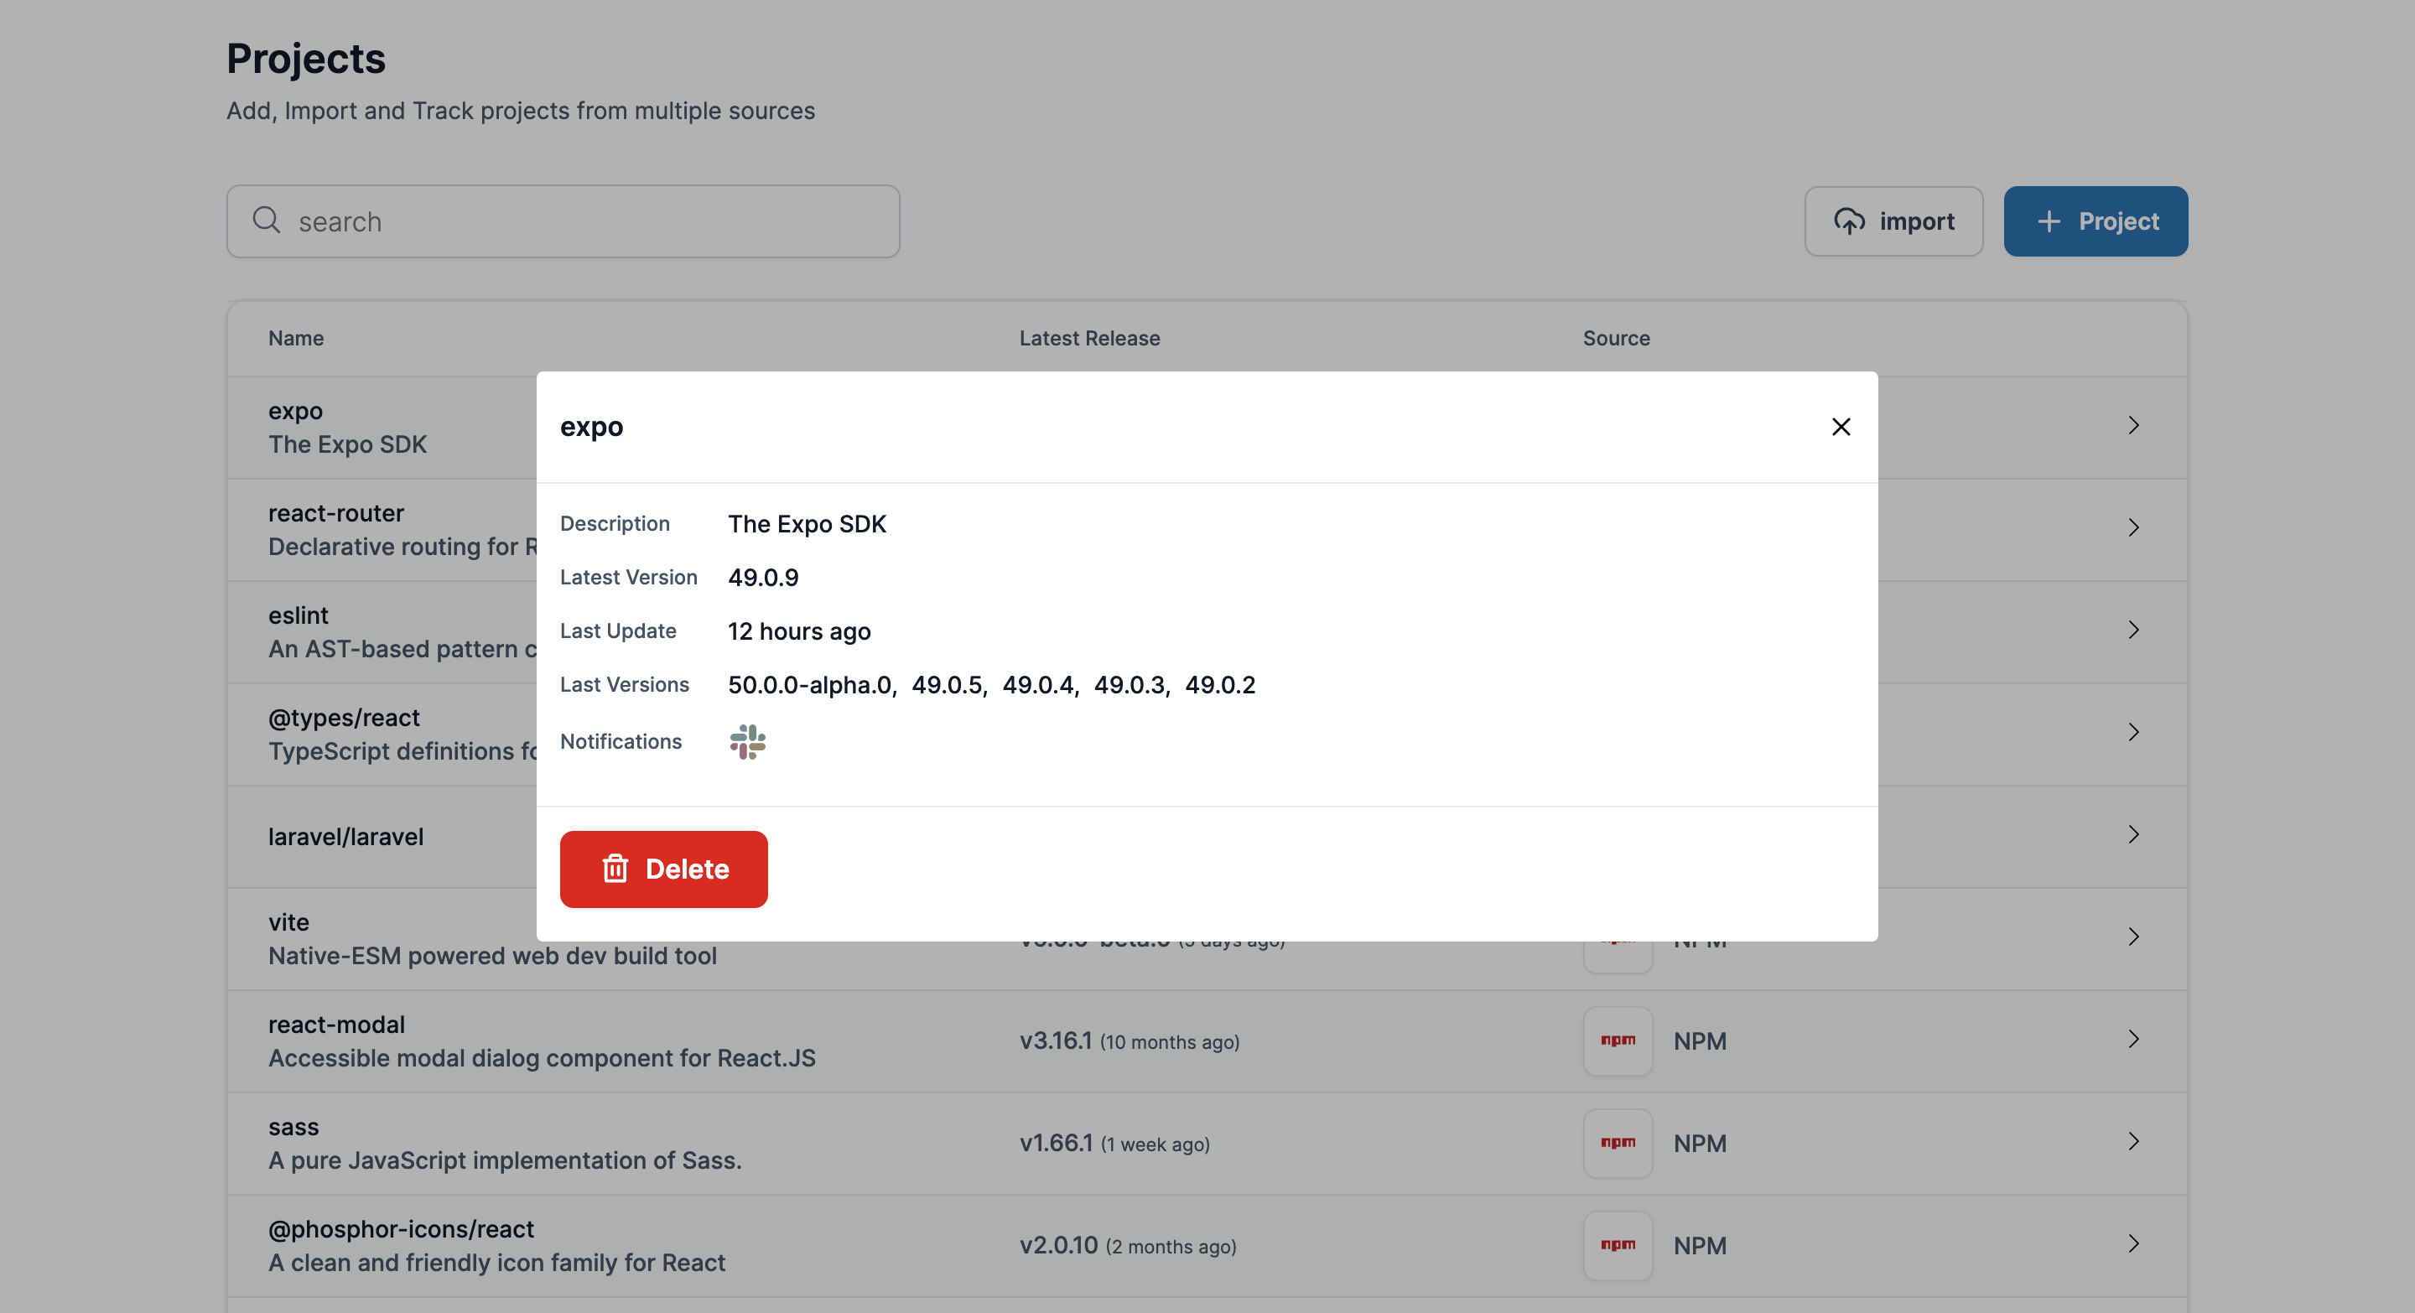This screenshot has height=1313, width=2415.
Task: Click version 49.0.4 in Last Versions
Action: (1038, 685)
